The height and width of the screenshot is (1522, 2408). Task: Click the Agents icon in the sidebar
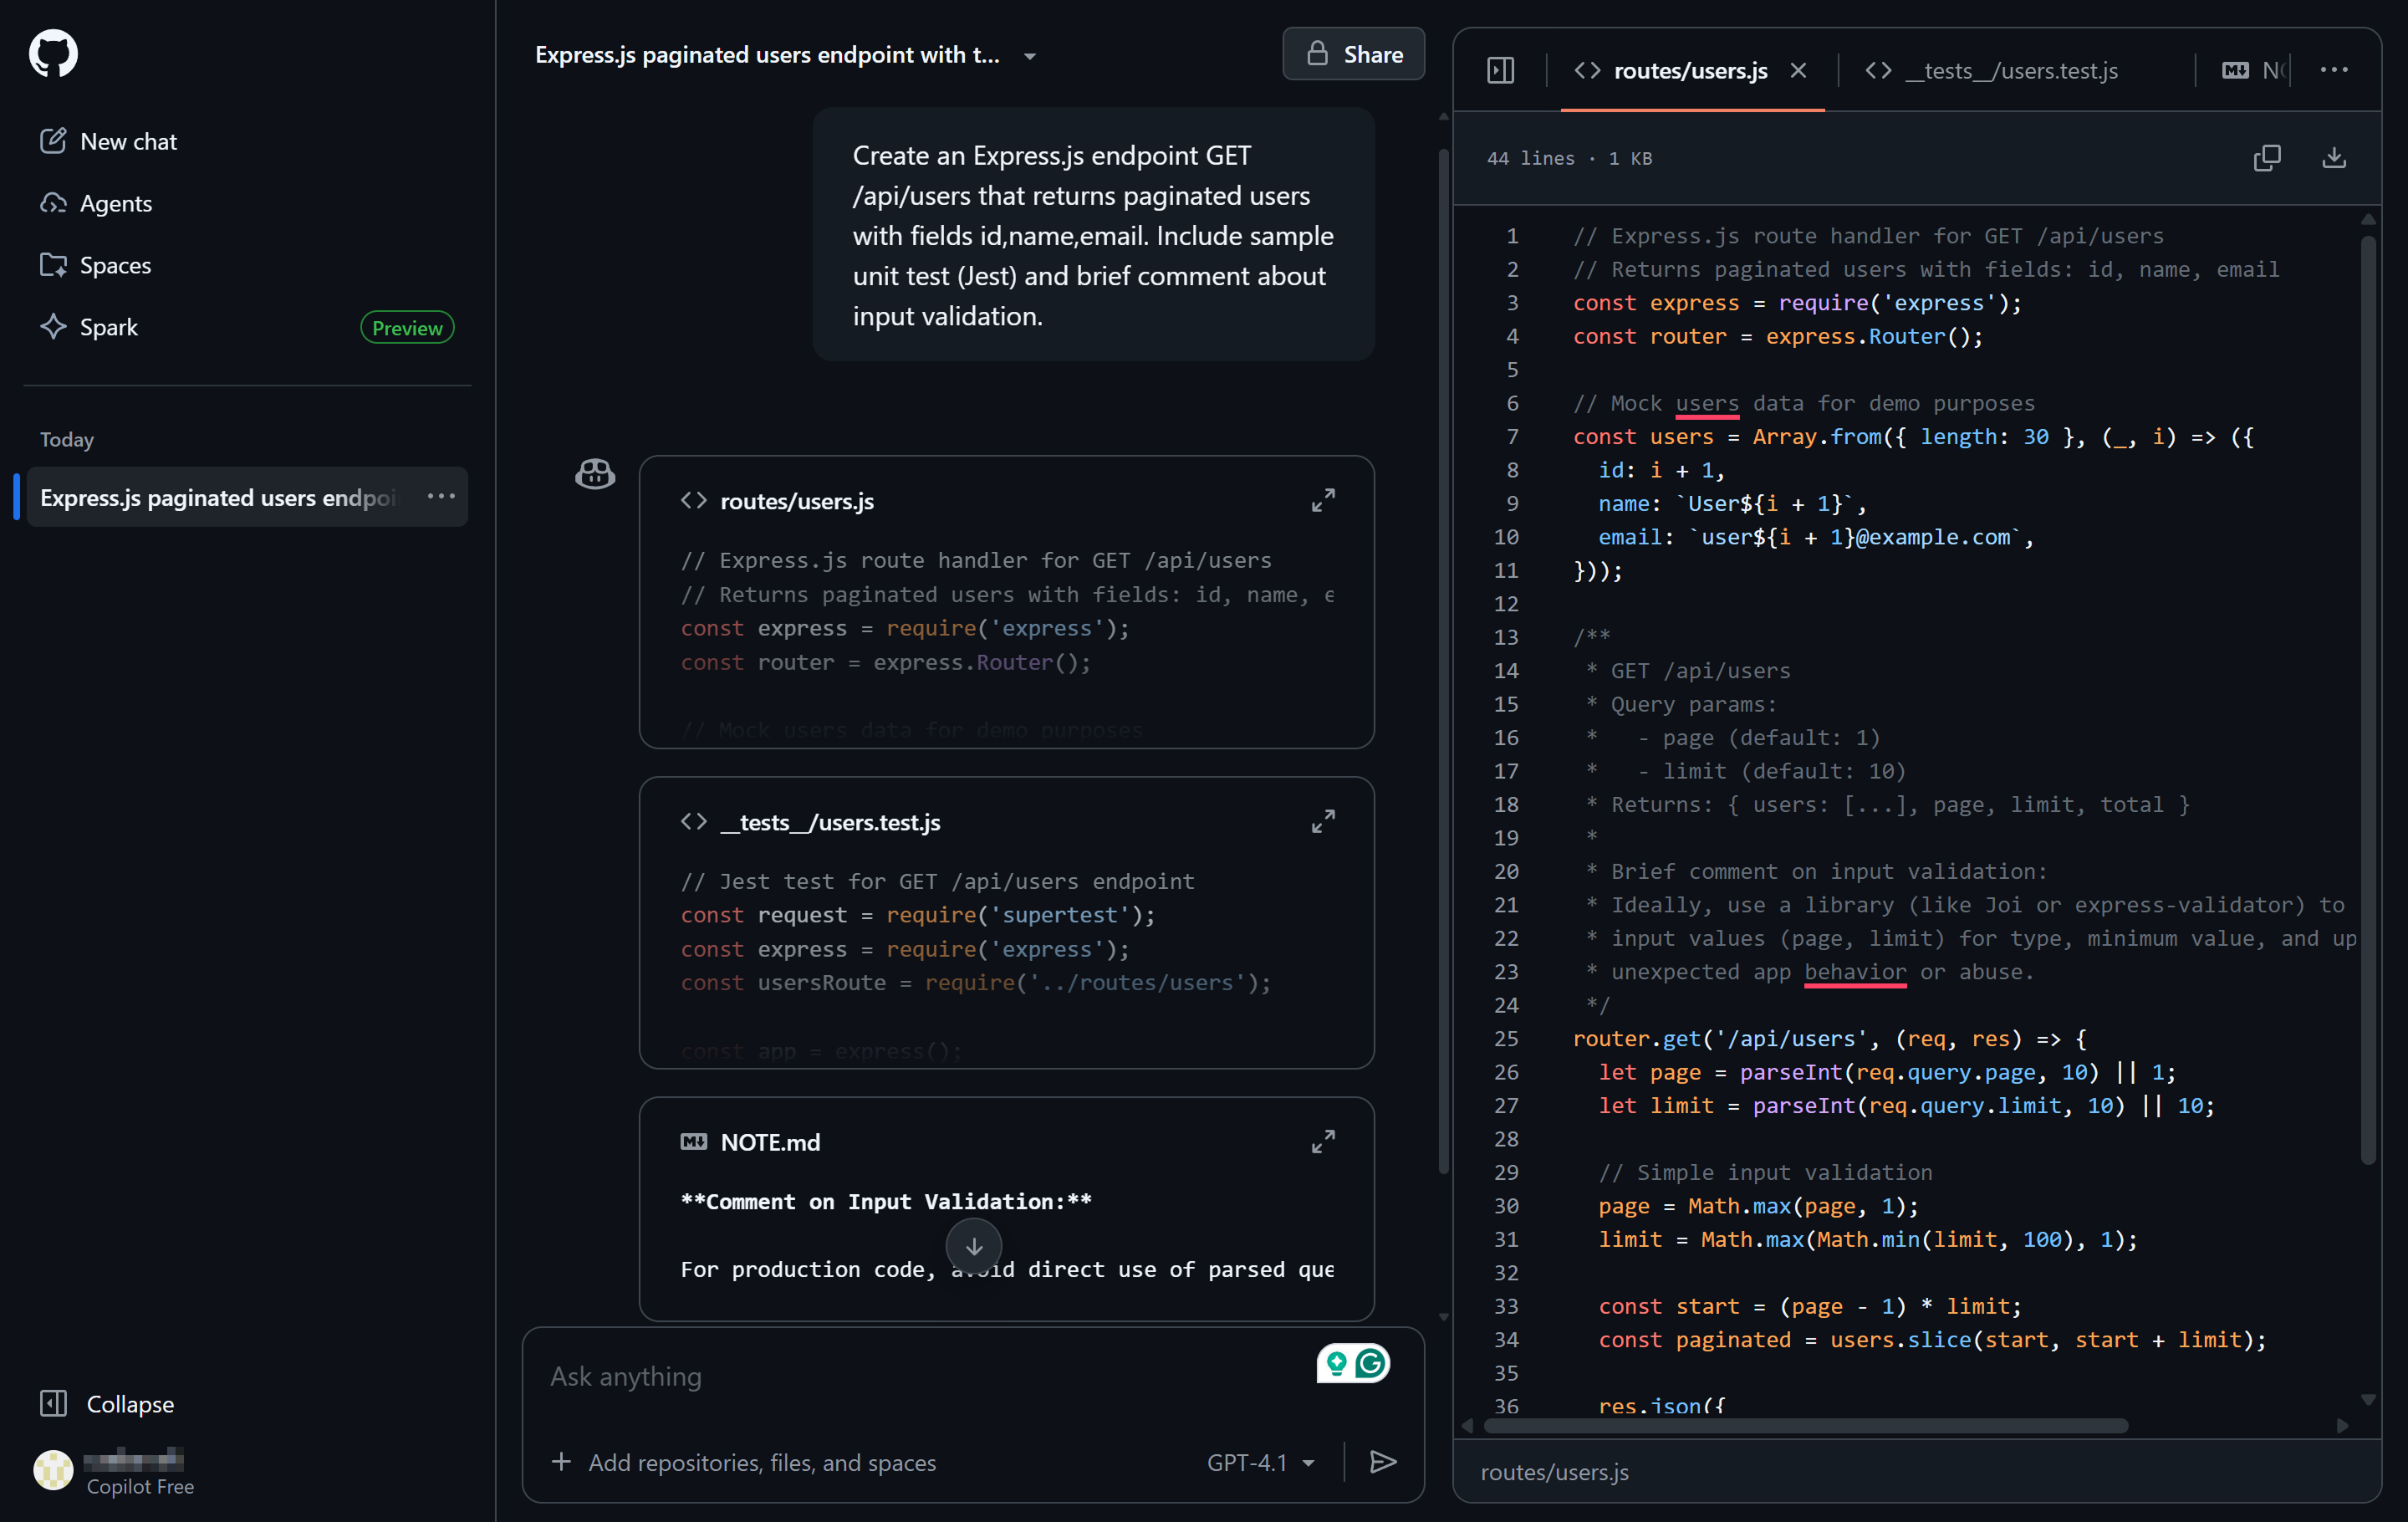[x=53, y=203]
